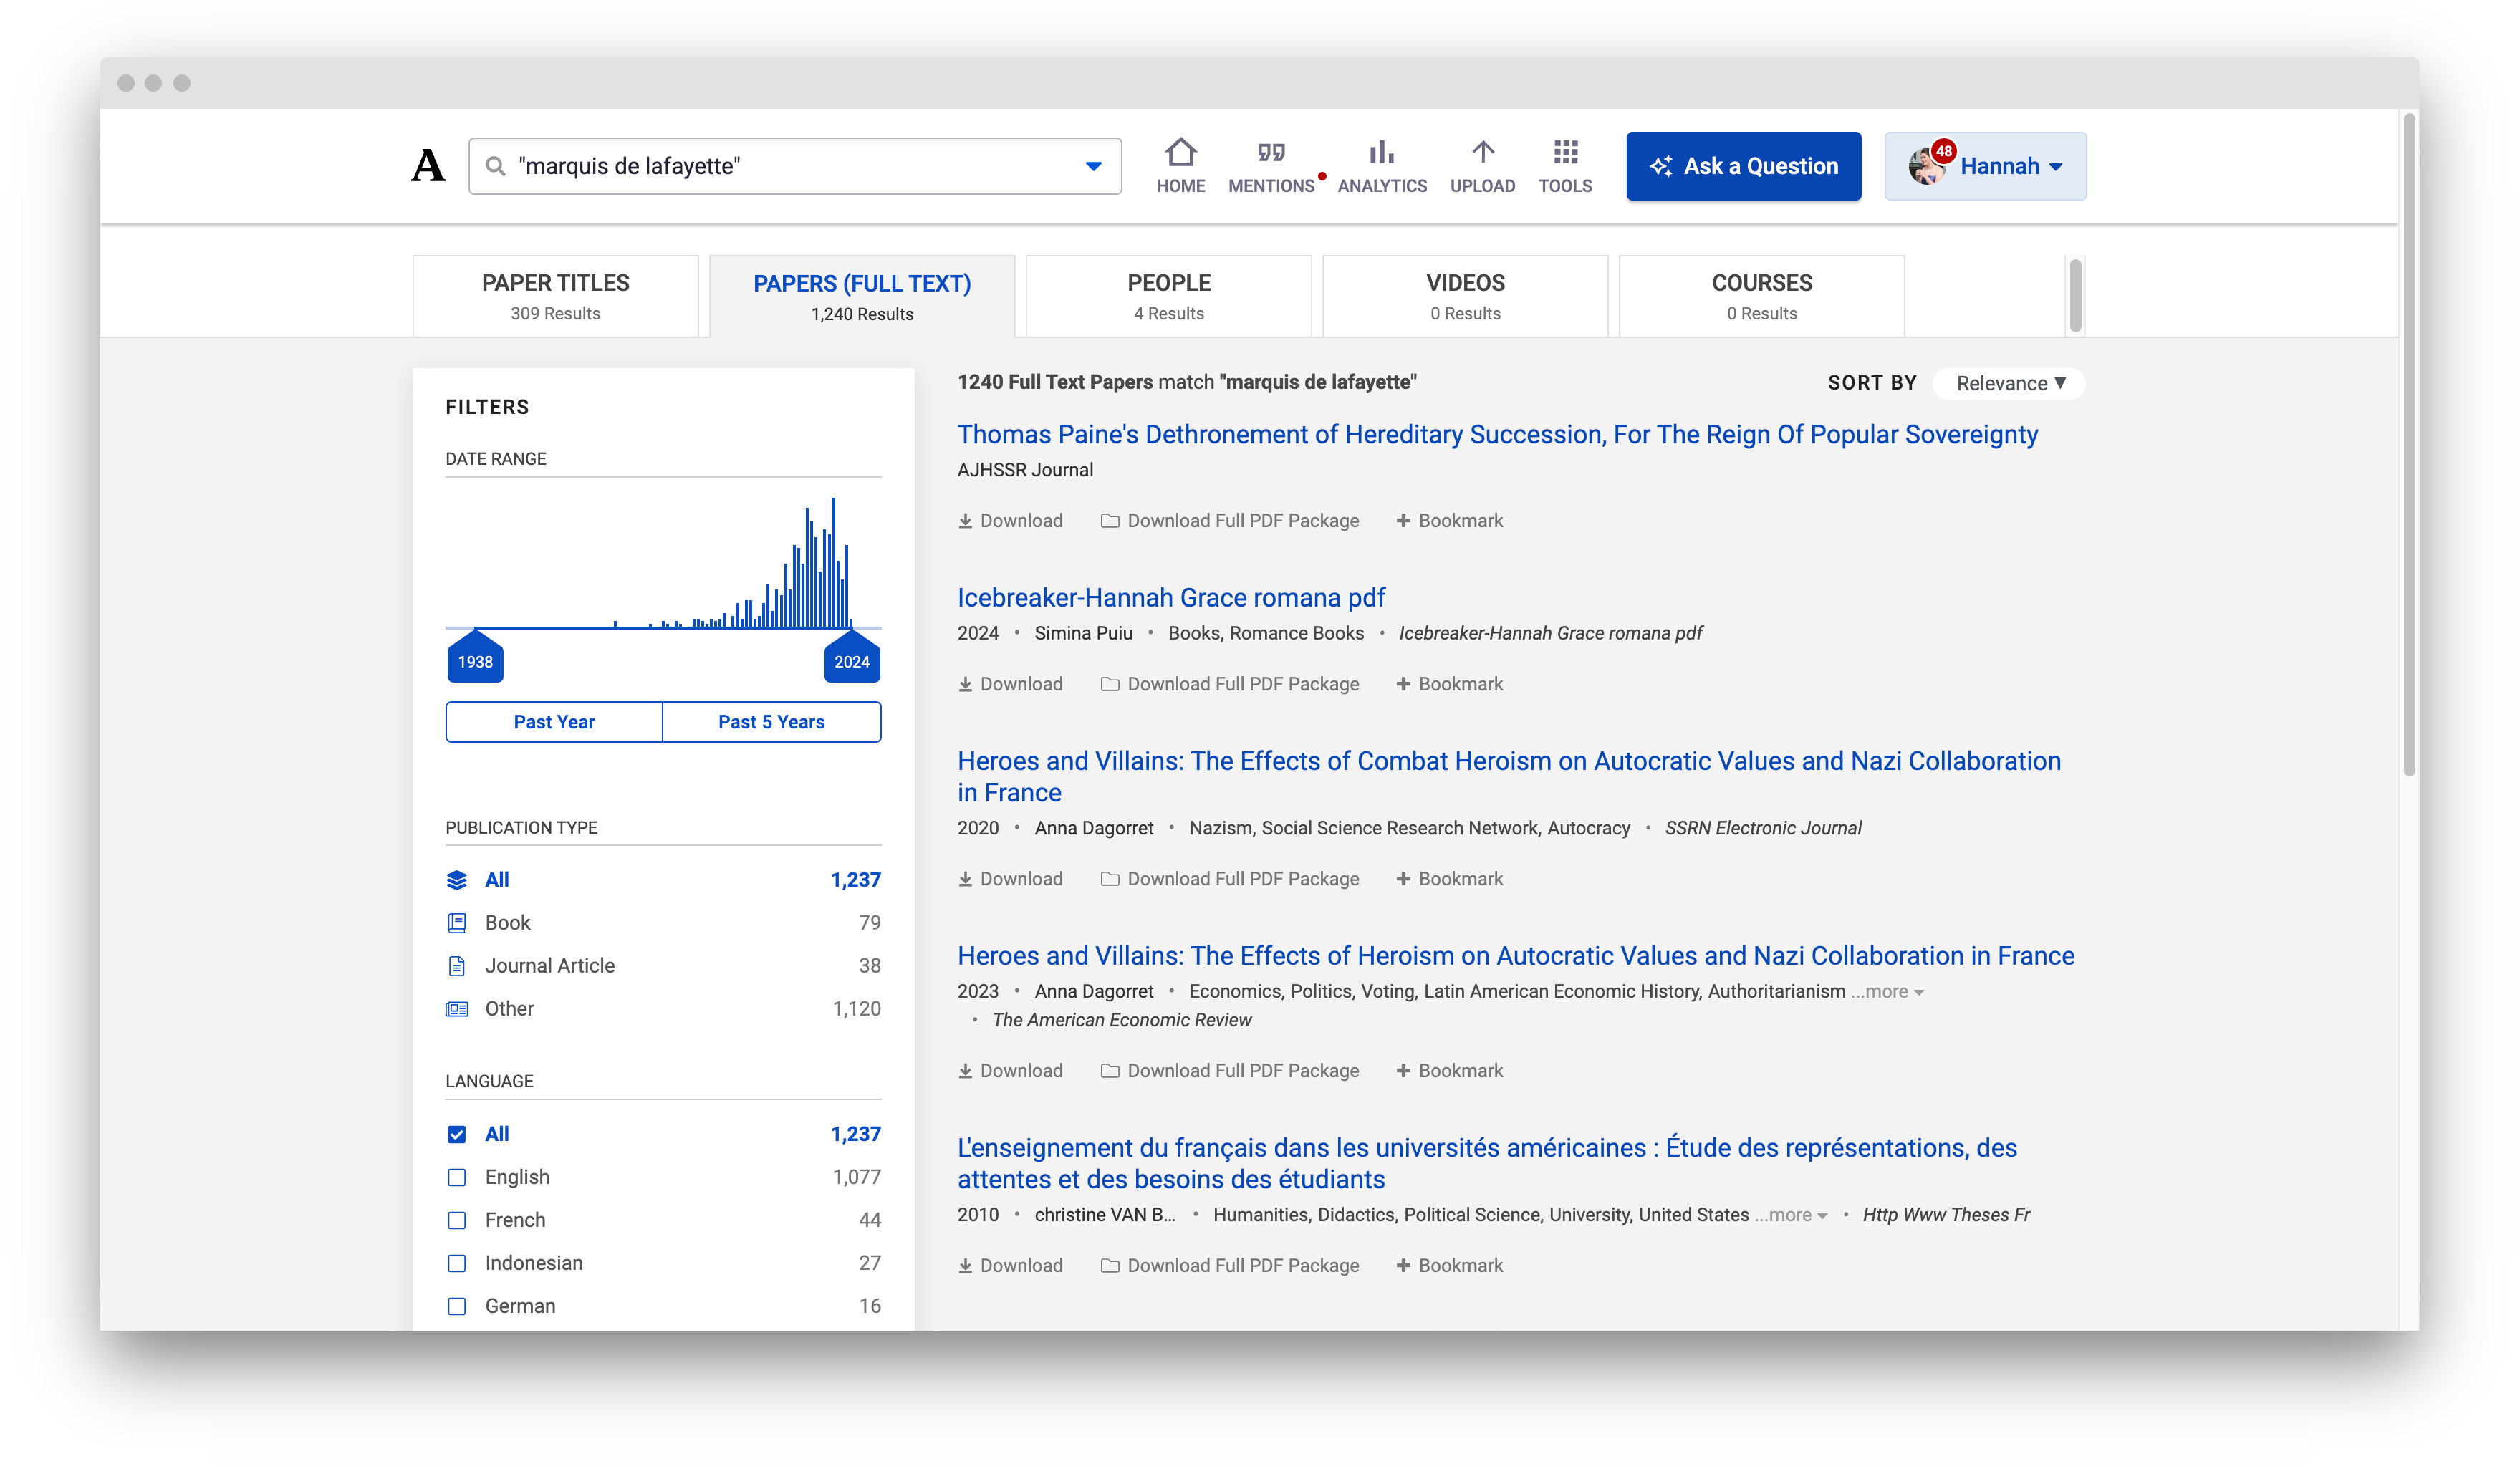The height and width of the screenshot is (1474, 2520).
Task: Uncheck the All language checkbox
Action: 457,1134
